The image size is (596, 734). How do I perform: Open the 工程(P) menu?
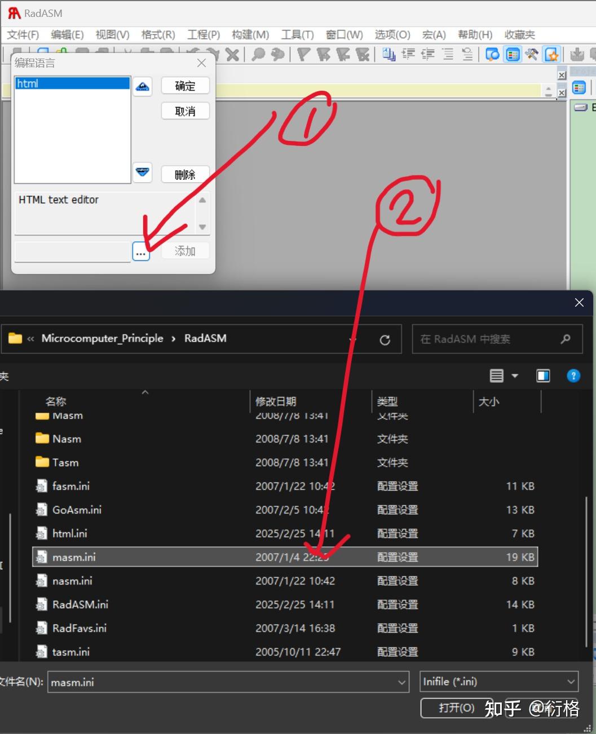coord(204,35)
